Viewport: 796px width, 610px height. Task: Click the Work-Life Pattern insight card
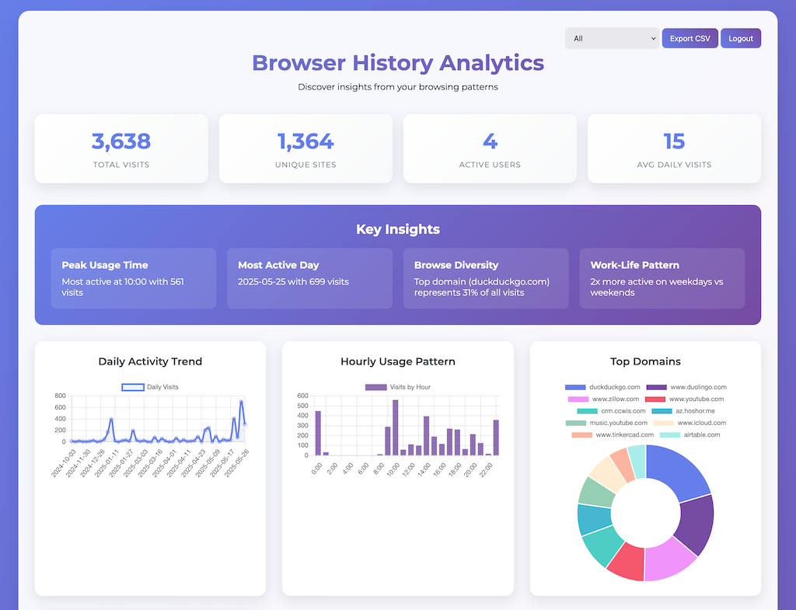(662, 278)
